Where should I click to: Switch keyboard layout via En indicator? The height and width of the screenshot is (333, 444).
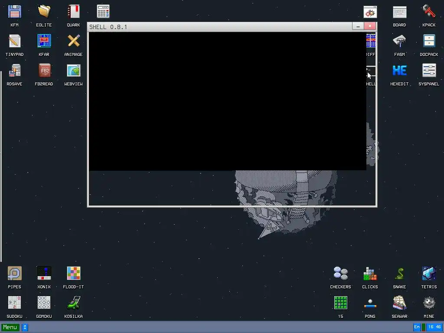(x=417, y=327)
